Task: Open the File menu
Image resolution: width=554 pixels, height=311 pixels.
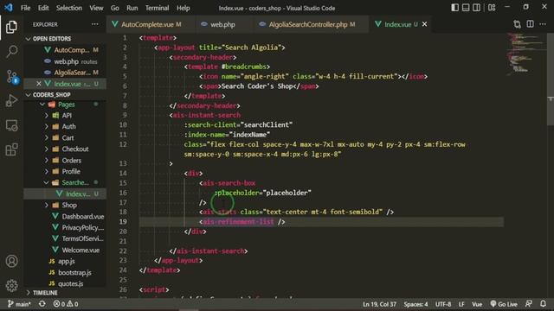Action: (x=25, y=8)
